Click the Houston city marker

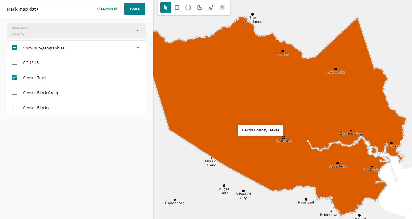(283, 138)
